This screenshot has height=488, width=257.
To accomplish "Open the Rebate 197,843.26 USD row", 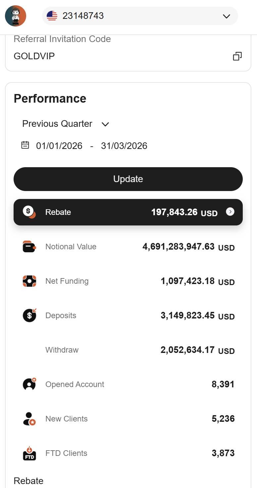I will point(128,212).
